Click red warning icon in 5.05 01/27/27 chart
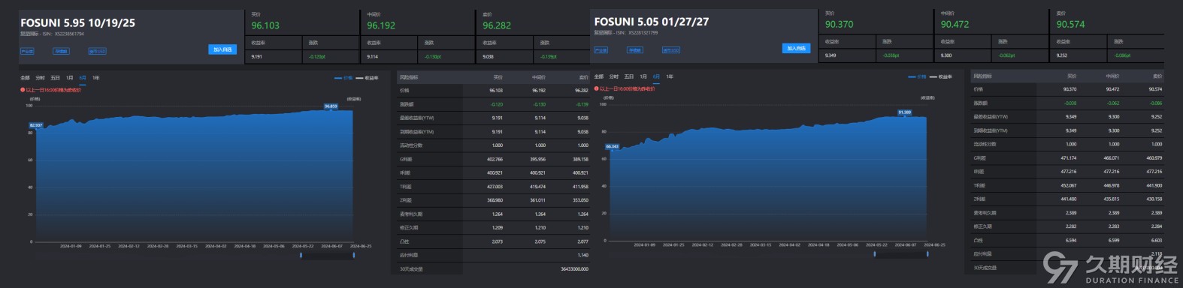 [x=597, y=88]
